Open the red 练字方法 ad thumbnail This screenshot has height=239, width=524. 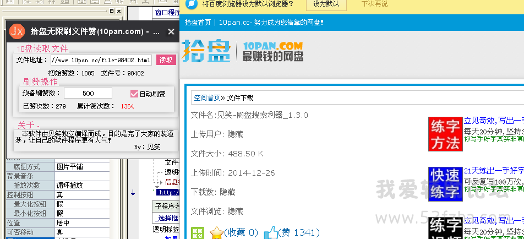(445, 134)
